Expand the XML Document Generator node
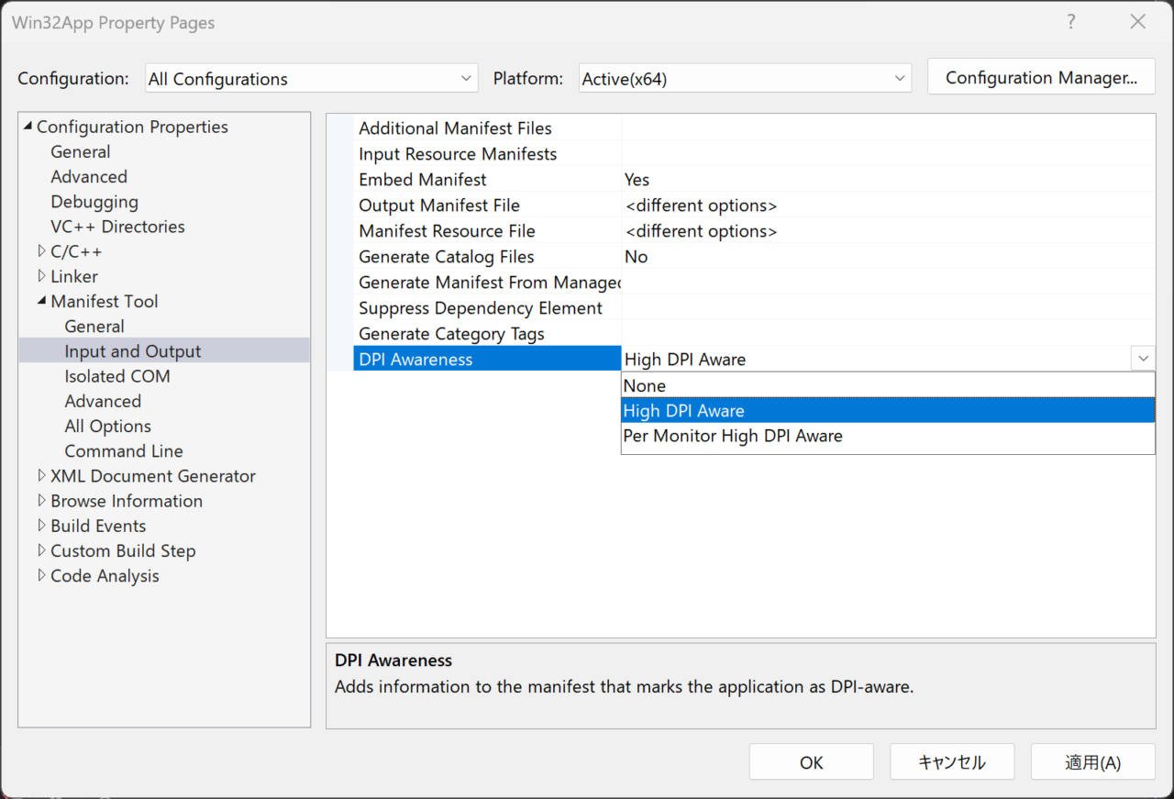The height and width of the screenshot is (799, 1174). [41, 476]
